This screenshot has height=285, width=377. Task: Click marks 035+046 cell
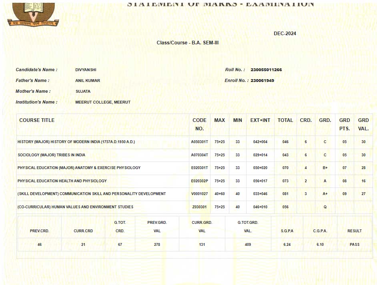click(260, 194)
